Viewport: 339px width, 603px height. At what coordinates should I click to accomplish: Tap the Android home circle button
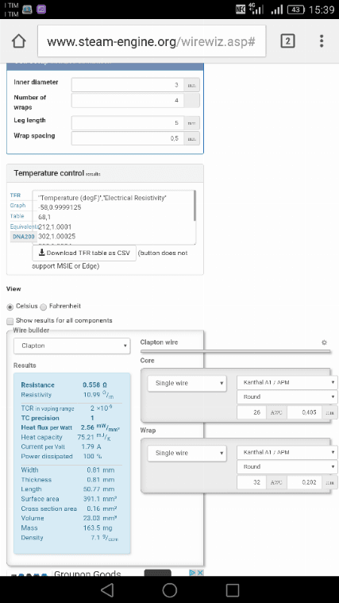coord(170,589)
